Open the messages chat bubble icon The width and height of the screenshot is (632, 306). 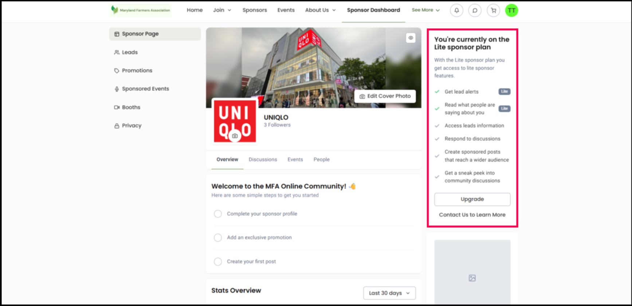point(475,11)
